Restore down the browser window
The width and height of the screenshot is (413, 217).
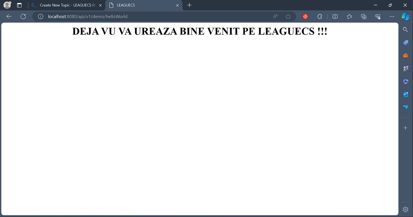[390, 5]
